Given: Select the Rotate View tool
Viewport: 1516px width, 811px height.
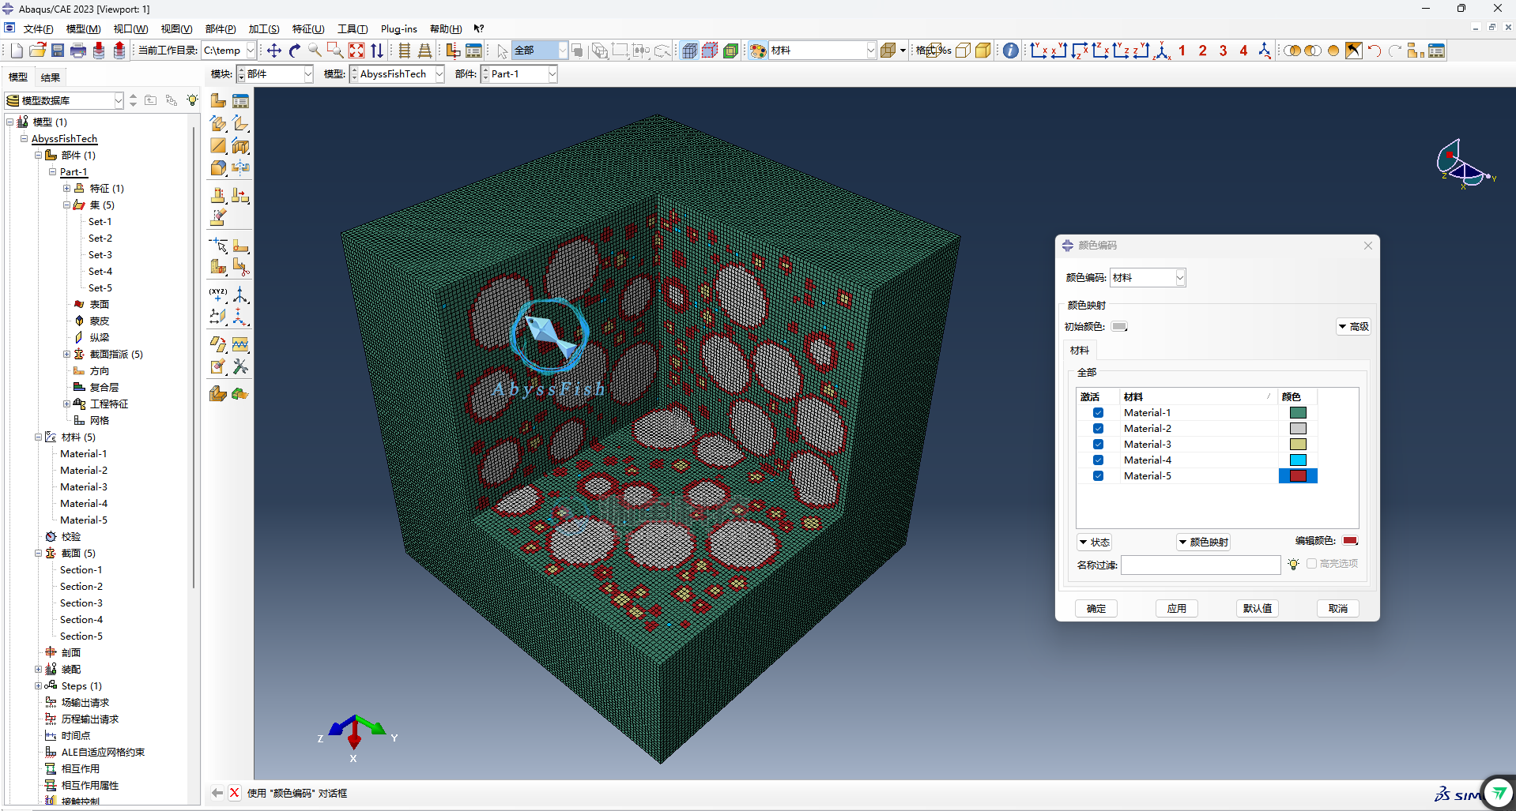Looking at the screenshot, I should (x=295, y=51).
